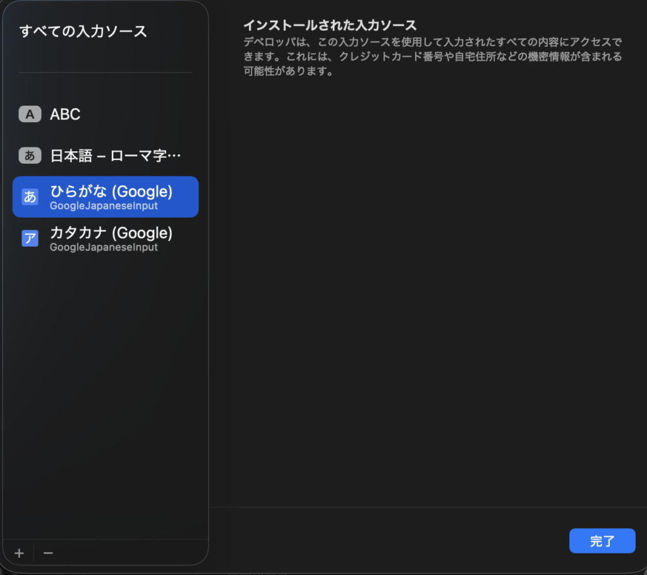Click GoogleJapaneseInput subtitle under カタカナ (Google)

coord(104,247)
